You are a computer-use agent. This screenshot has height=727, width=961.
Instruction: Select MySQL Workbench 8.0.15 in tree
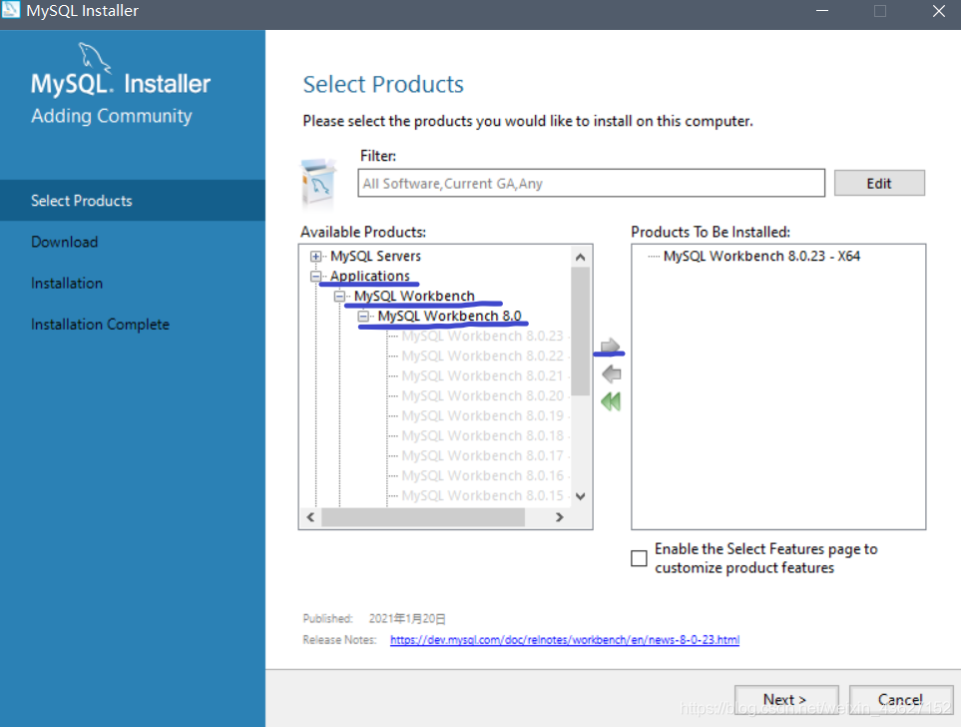[x=482, y=495]
